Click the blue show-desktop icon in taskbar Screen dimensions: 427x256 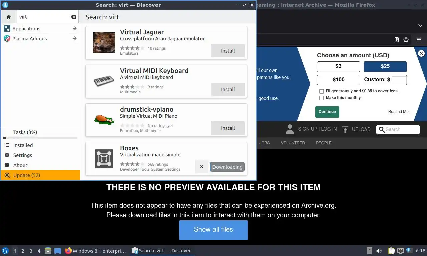(x=58, y=251)
